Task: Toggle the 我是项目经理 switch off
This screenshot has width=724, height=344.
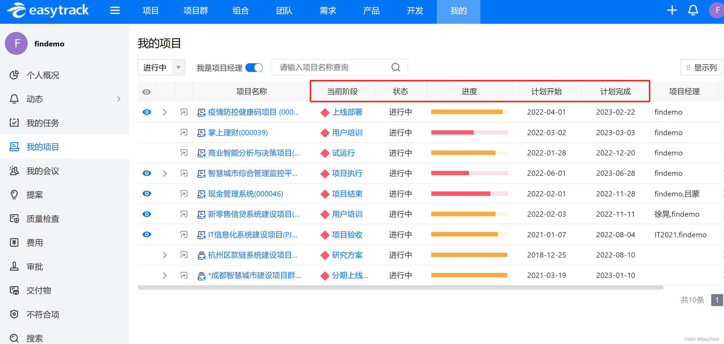Action: 254,68
